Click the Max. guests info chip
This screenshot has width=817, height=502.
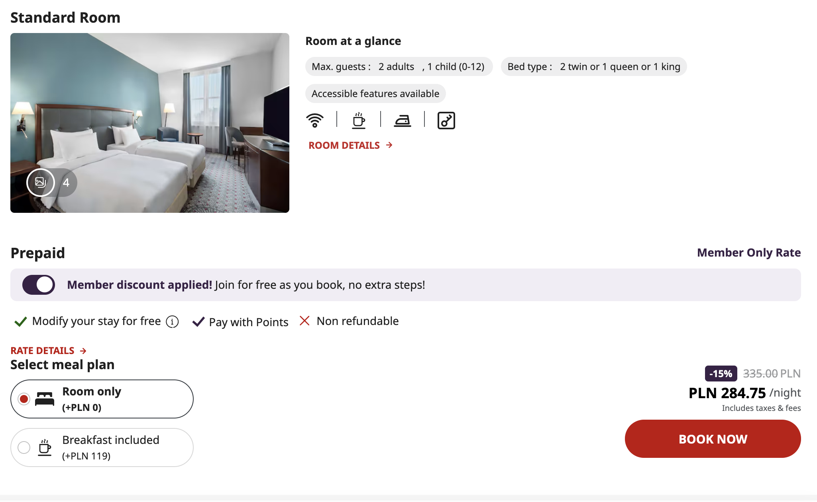(x=399, y=66)
